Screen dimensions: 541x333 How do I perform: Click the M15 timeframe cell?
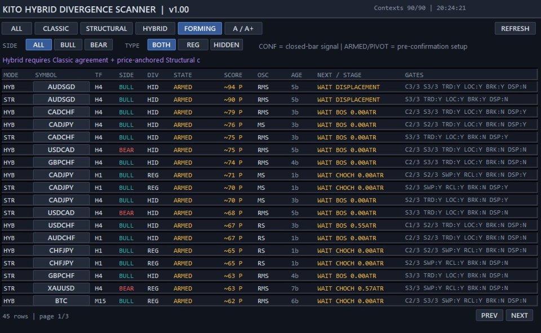click(100, 301)
